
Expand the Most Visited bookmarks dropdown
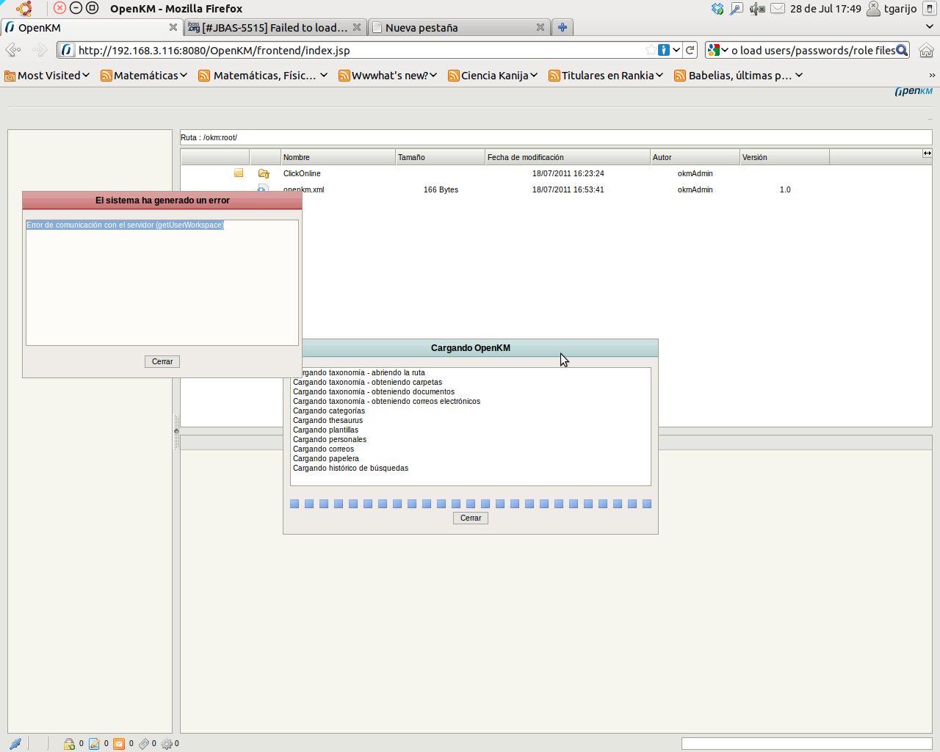coord(47,76)
